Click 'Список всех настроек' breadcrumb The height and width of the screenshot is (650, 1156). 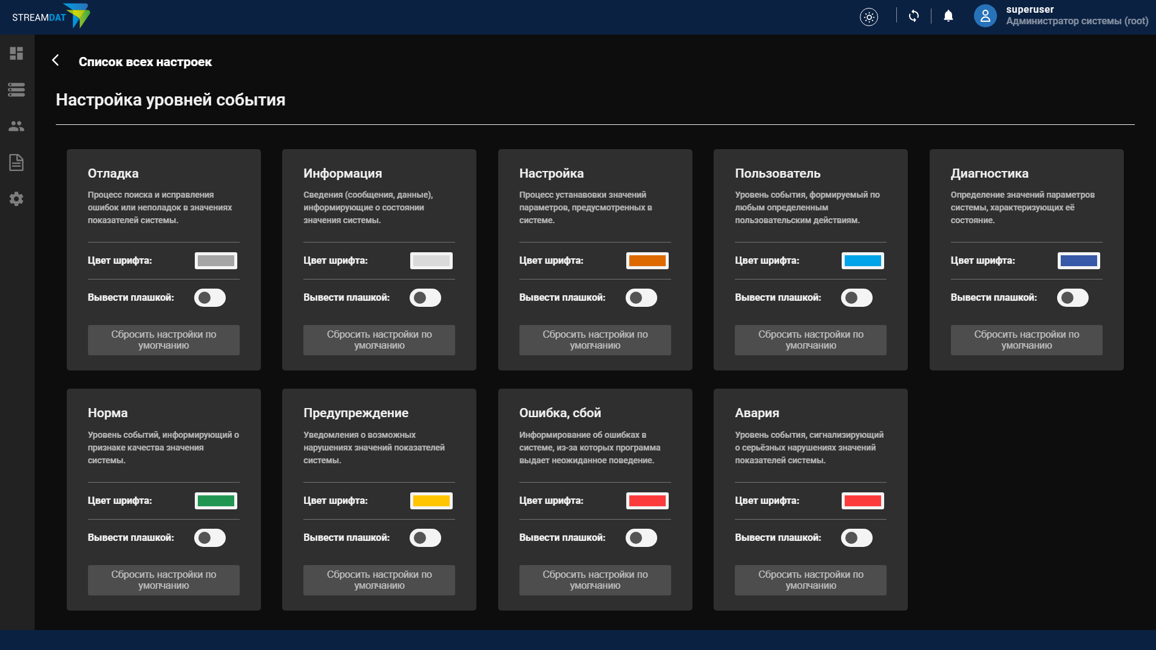145,62
